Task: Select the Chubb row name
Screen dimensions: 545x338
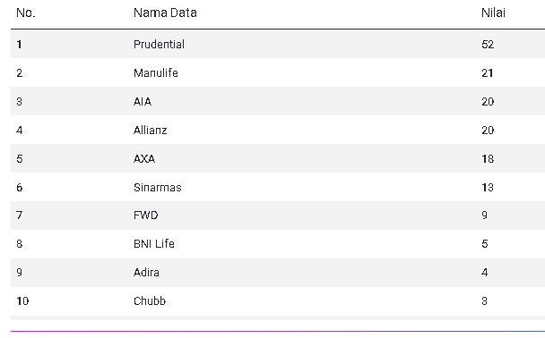Action: [150, 300]
